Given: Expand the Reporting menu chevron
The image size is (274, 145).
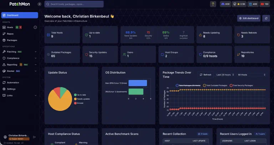Looking at the screenshot, I should tap(35, 65).
